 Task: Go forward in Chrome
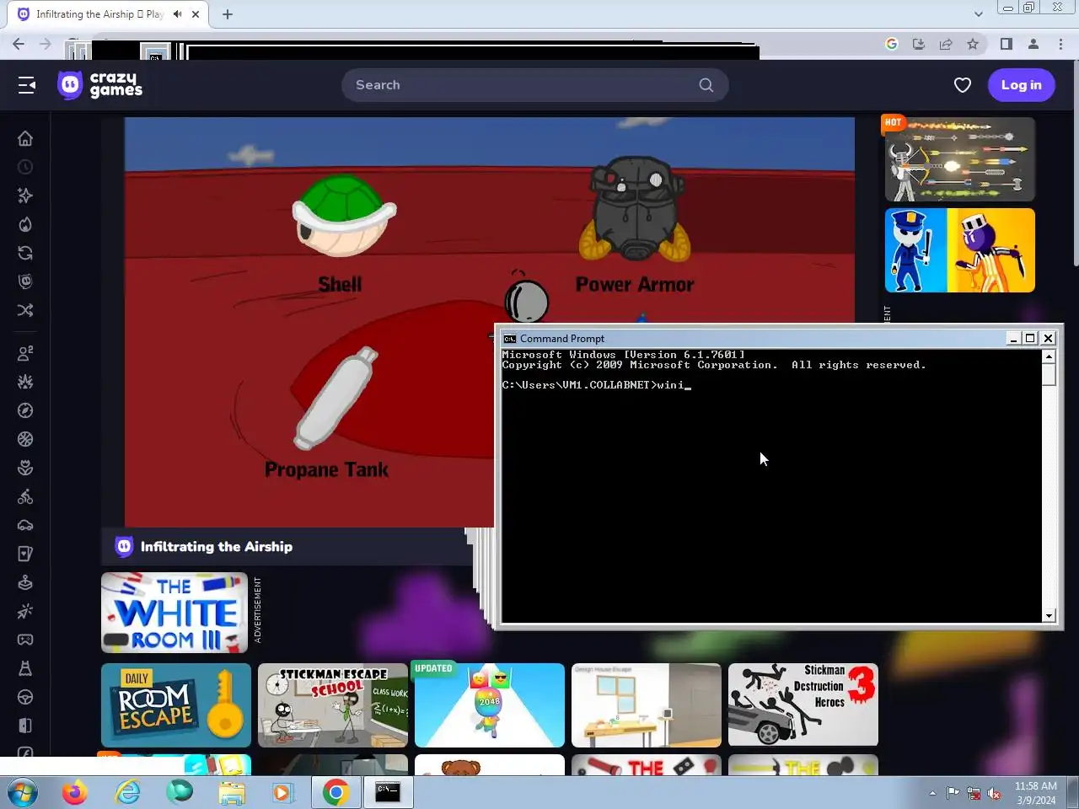coord(46,44)
